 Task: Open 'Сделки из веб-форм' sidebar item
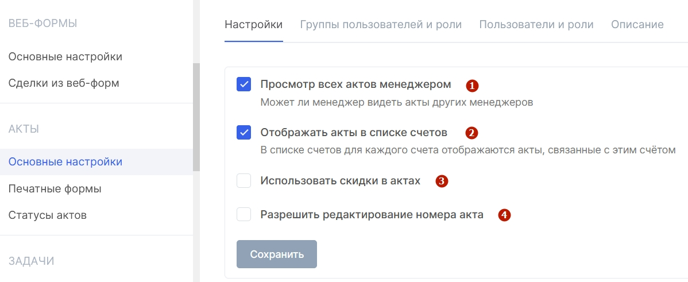tap(64, 83)
